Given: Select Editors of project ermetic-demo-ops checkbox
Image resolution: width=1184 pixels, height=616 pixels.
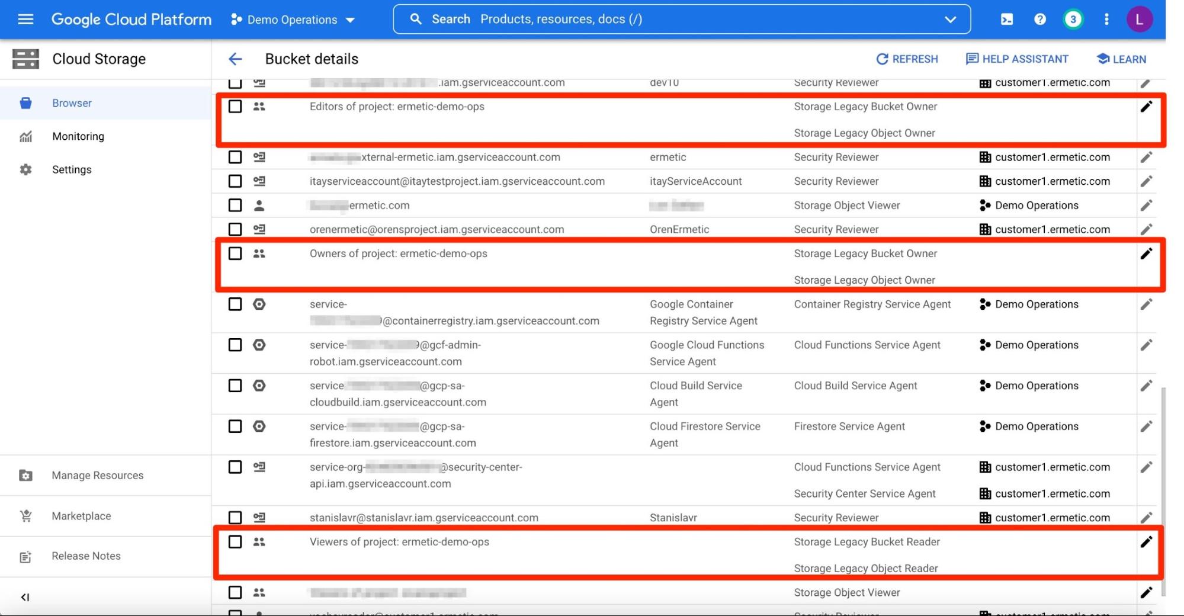Looking at the screenshot, I should click(235, 107).
